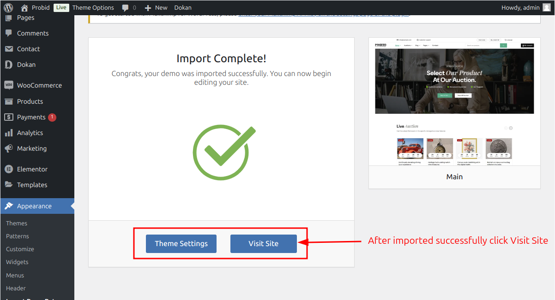Open the Appearance menu item
555x300 pixels.
click(x=37, y=206)
